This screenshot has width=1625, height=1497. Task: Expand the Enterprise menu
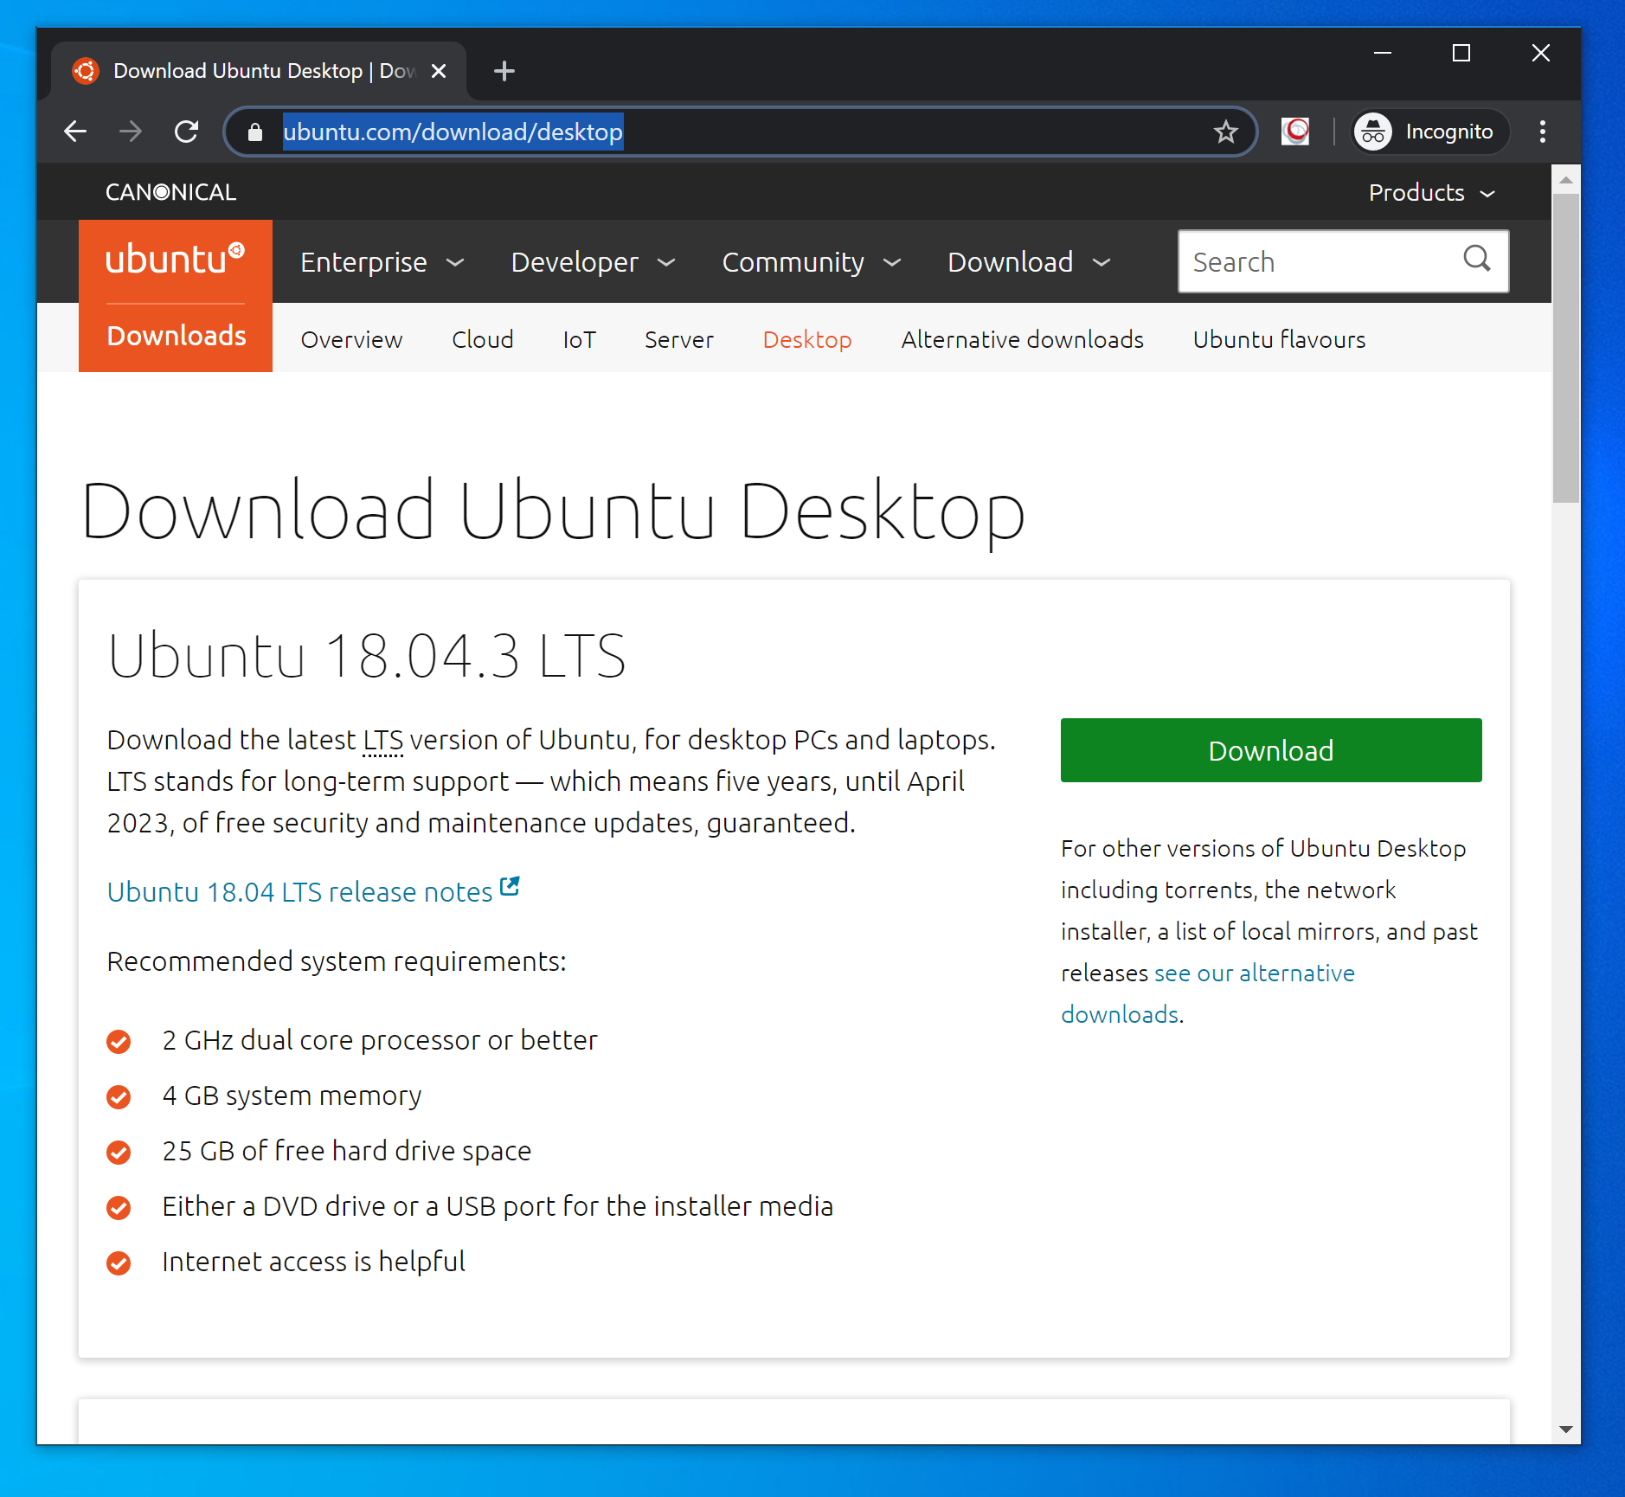(x=382, y=262)
